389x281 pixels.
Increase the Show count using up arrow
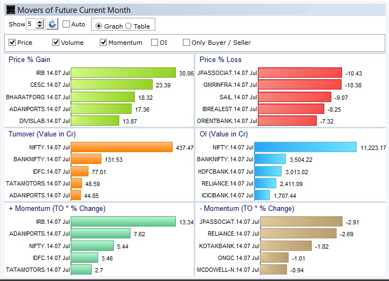[x=40, y=22]
